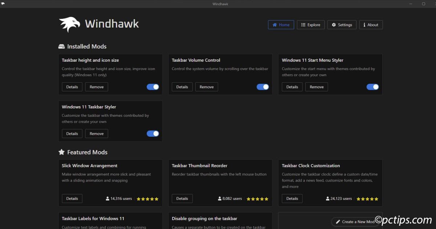Image resolution: width=436 pixels, height=229 pixels.
Task: Switch to the Home tab
Action: click(x=281, y=25)
